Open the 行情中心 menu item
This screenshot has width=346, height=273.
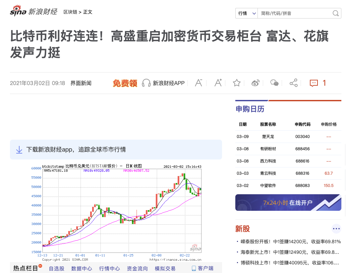[109, 269]
